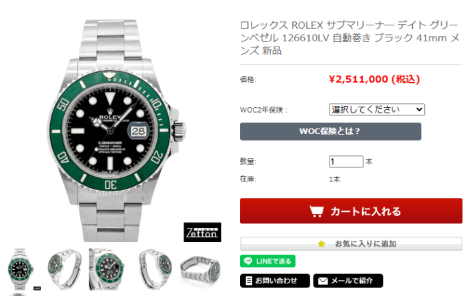Viewport: 467px width, 296px height.
Task: Select fifth clasp-view watch thumbnail
Action: click(x=200, y=270)
